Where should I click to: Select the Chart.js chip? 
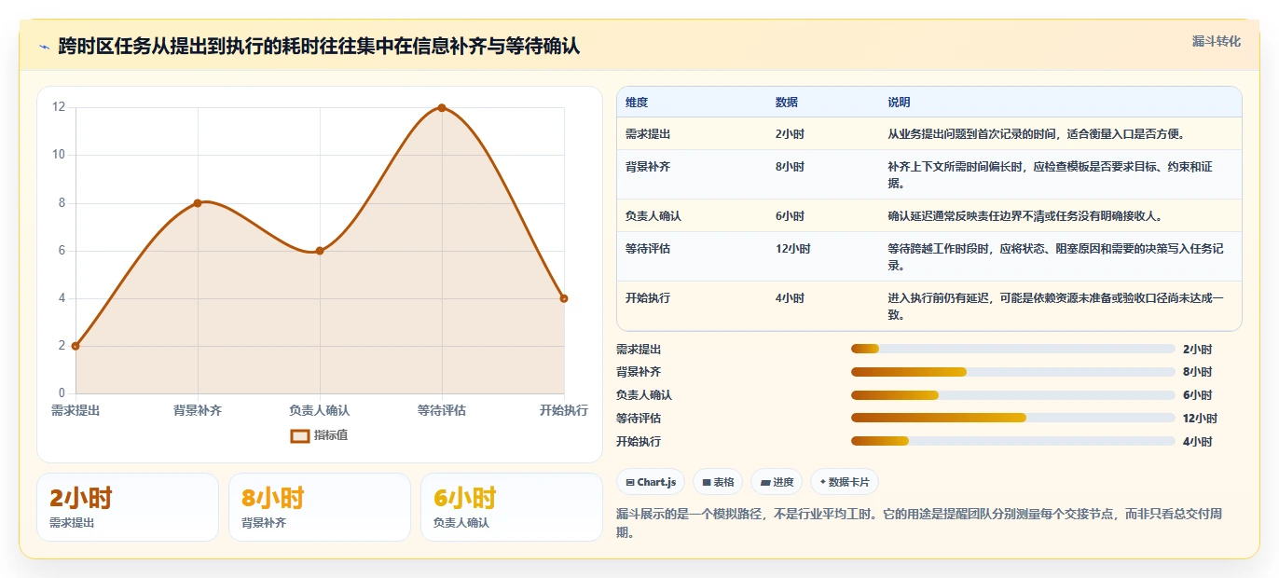[651, 482]
